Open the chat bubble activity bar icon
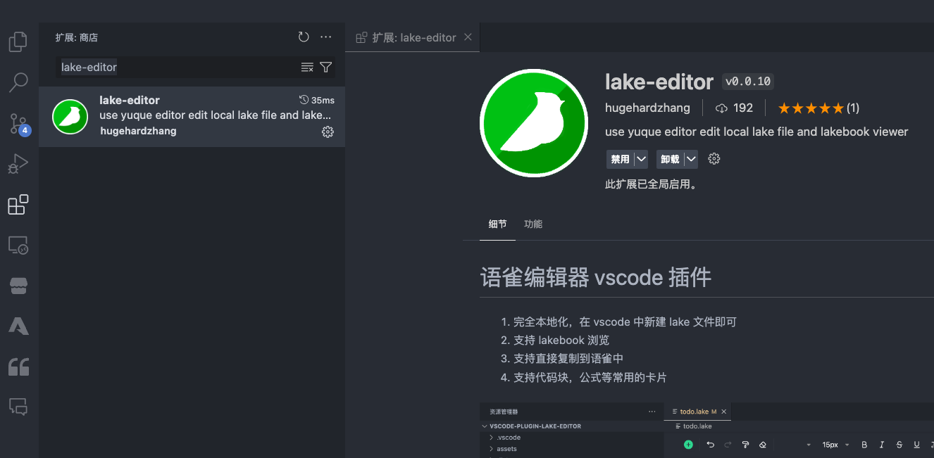Viewport: 934px width, 458px height. (x=18, y=407)
